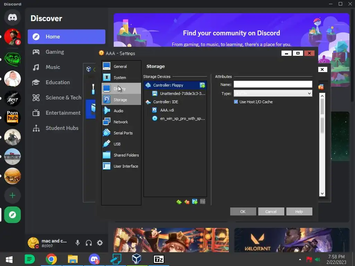
Task: Open Help for settings dialog
Action: click(x=299, y=212)
